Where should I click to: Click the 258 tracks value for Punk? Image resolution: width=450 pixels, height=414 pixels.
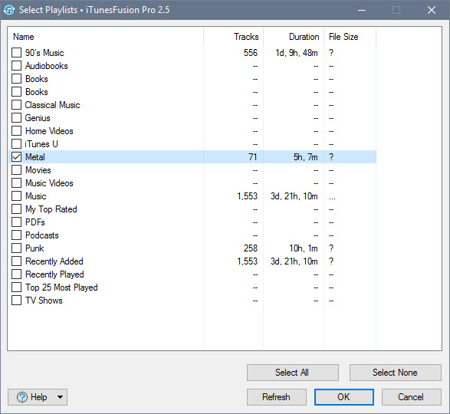tap(251, 248)
